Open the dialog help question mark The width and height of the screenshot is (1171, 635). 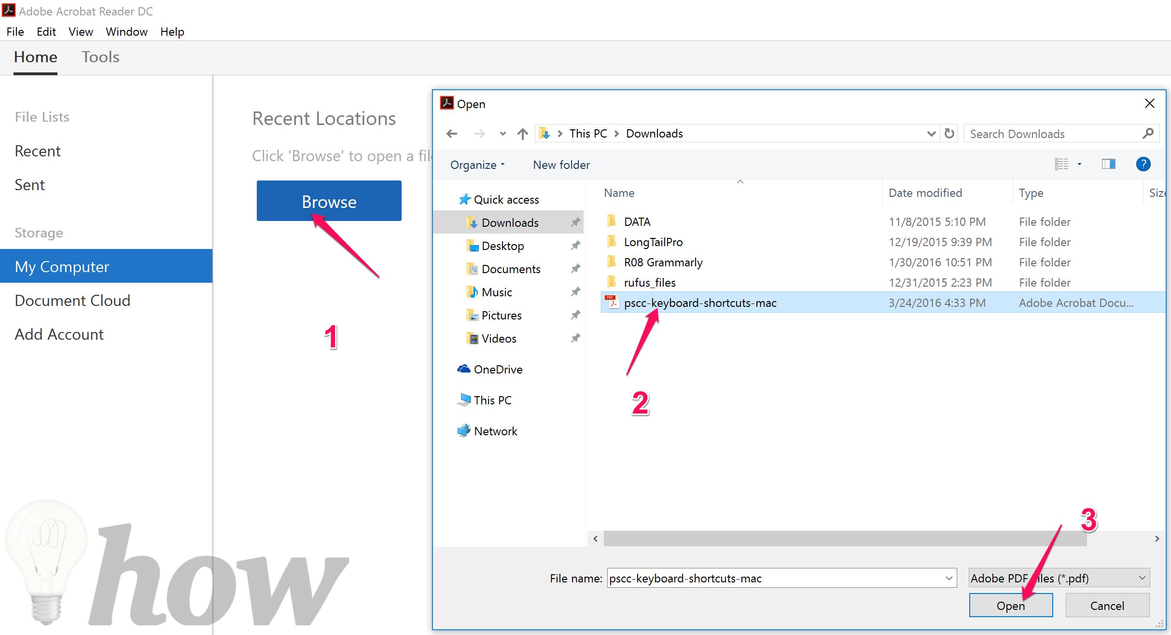[1143, 164]
